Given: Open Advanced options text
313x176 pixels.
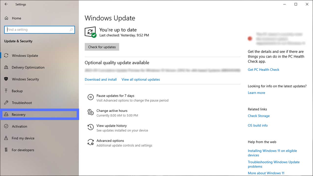Looking at the screenshot, I should click(110, 141).
